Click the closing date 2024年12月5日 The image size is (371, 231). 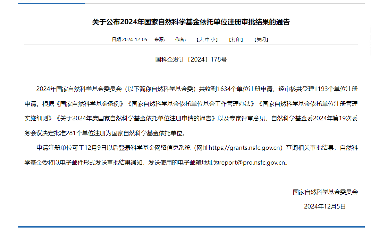325,207
